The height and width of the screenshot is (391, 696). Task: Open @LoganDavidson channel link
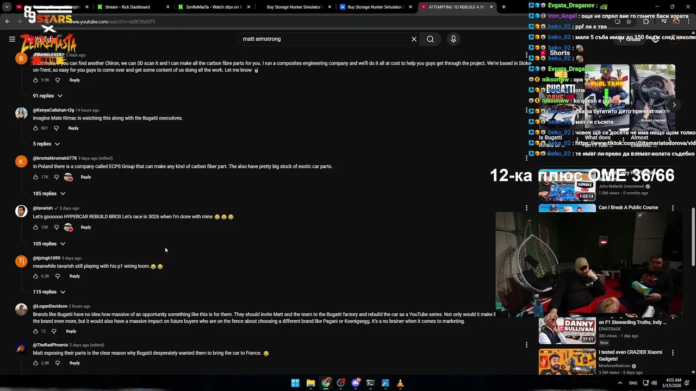pyautogui.click(x=50, y=306)
